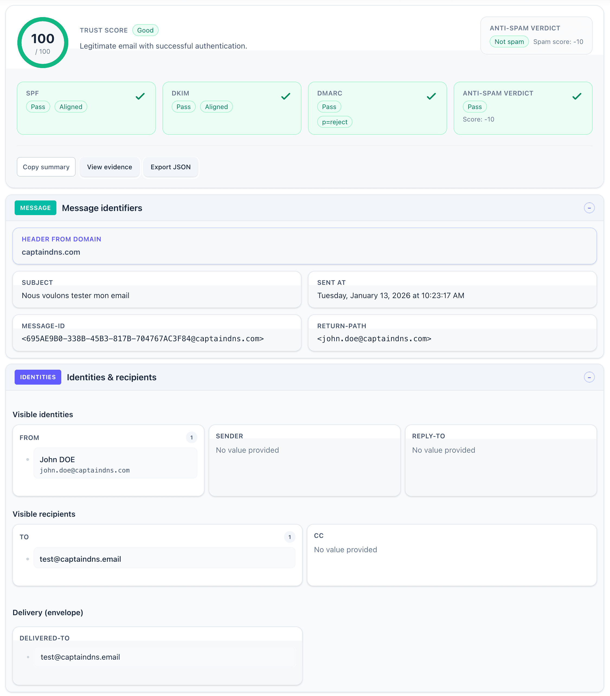Click the green MESSAGE section badge
Viewport: 610px width, 696px height.
[x=36, y=208]
